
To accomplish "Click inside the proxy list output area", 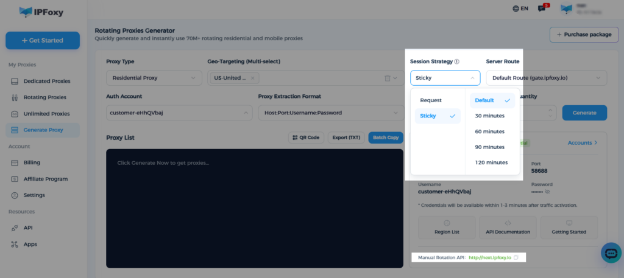I will pyautogui.click(x=255, y=209).
